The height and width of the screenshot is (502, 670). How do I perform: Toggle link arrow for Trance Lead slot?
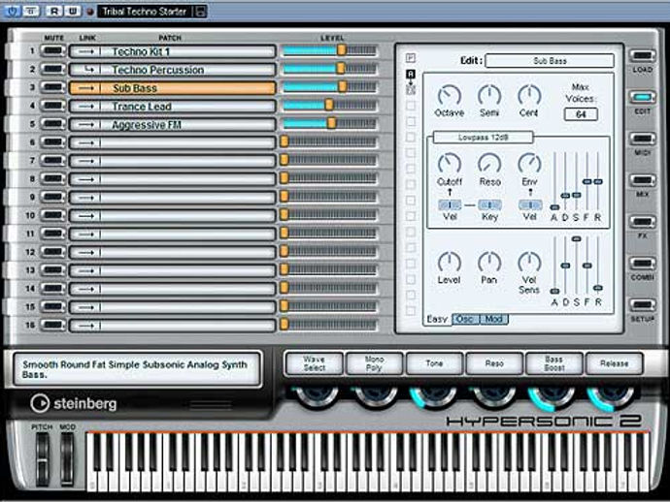tap(86, 107)
